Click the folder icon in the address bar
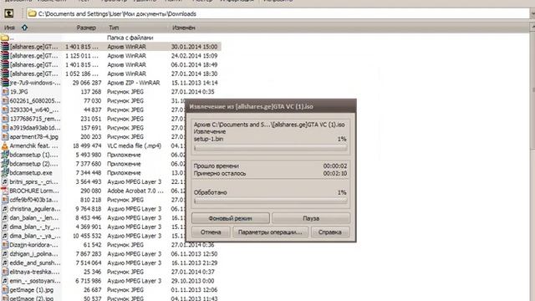 coord(32,13)
